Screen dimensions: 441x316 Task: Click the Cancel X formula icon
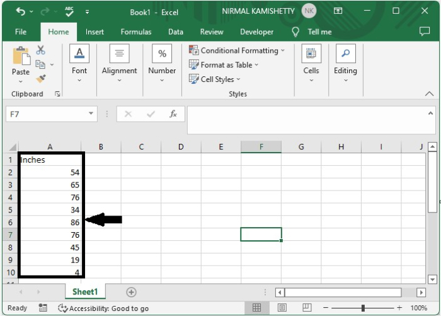coord(128,114)
